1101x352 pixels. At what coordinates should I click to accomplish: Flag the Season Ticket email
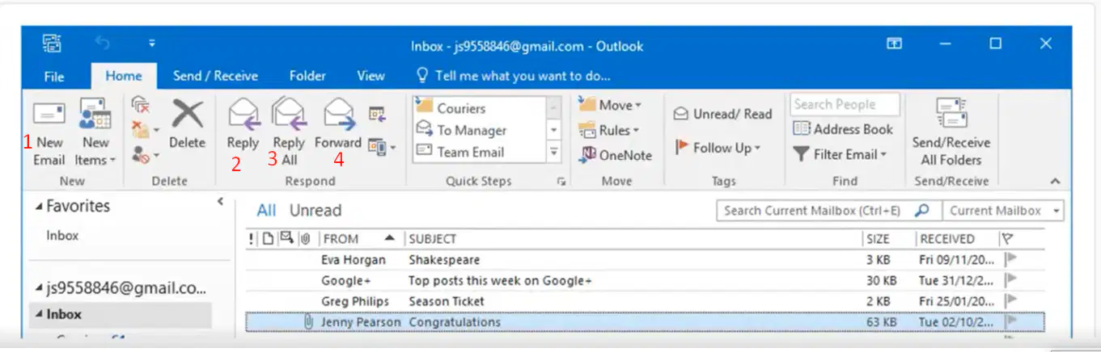1010,301
